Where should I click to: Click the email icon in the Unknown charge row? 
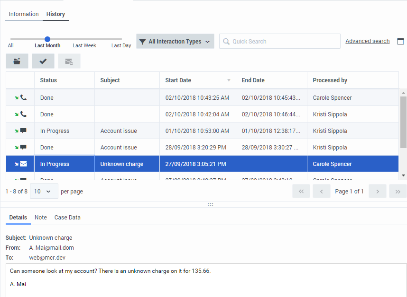click(x=23, y=164)
